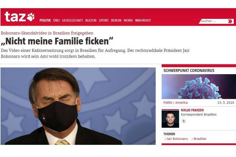The width and height of the screenshot is (236, 157).
Task: Click the author portrait photo
Action: pos(170,119)
